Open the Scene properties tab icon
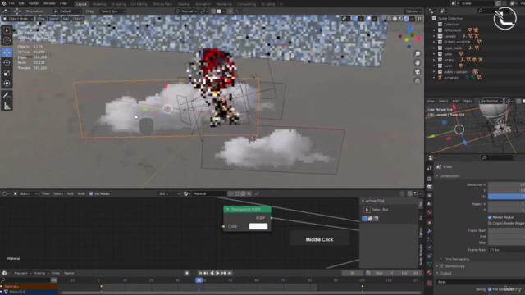Screen dimensions: 525x295 430,204
